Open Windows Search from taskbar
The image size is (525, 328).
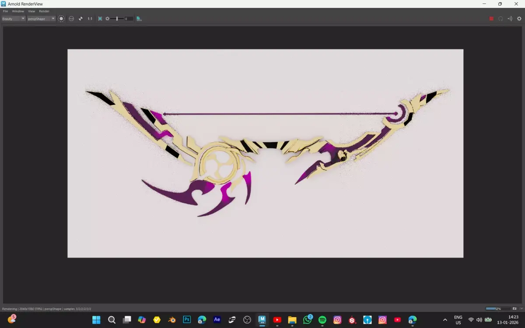click(112, 320)
